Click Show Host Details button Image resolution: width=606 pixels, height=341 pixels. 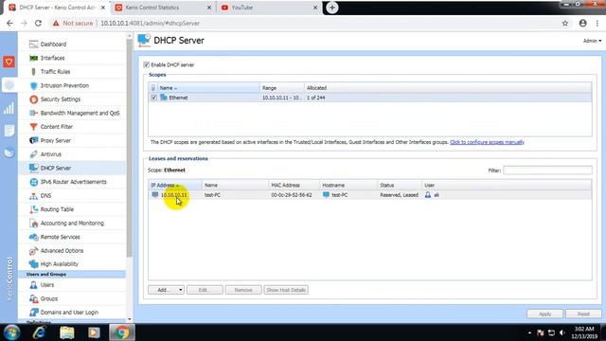(286, 290)
